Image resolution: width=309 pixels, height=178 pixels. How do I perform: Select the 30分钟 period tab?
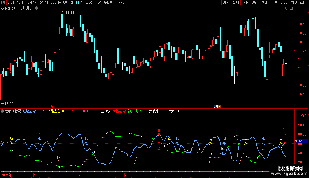point(56,3)
